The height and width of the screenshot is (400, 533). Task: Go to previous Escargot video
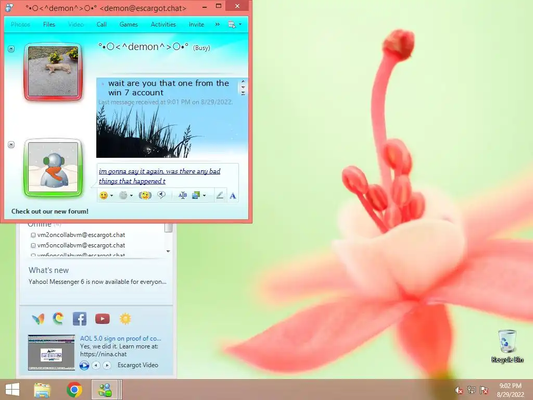(96, 365)
